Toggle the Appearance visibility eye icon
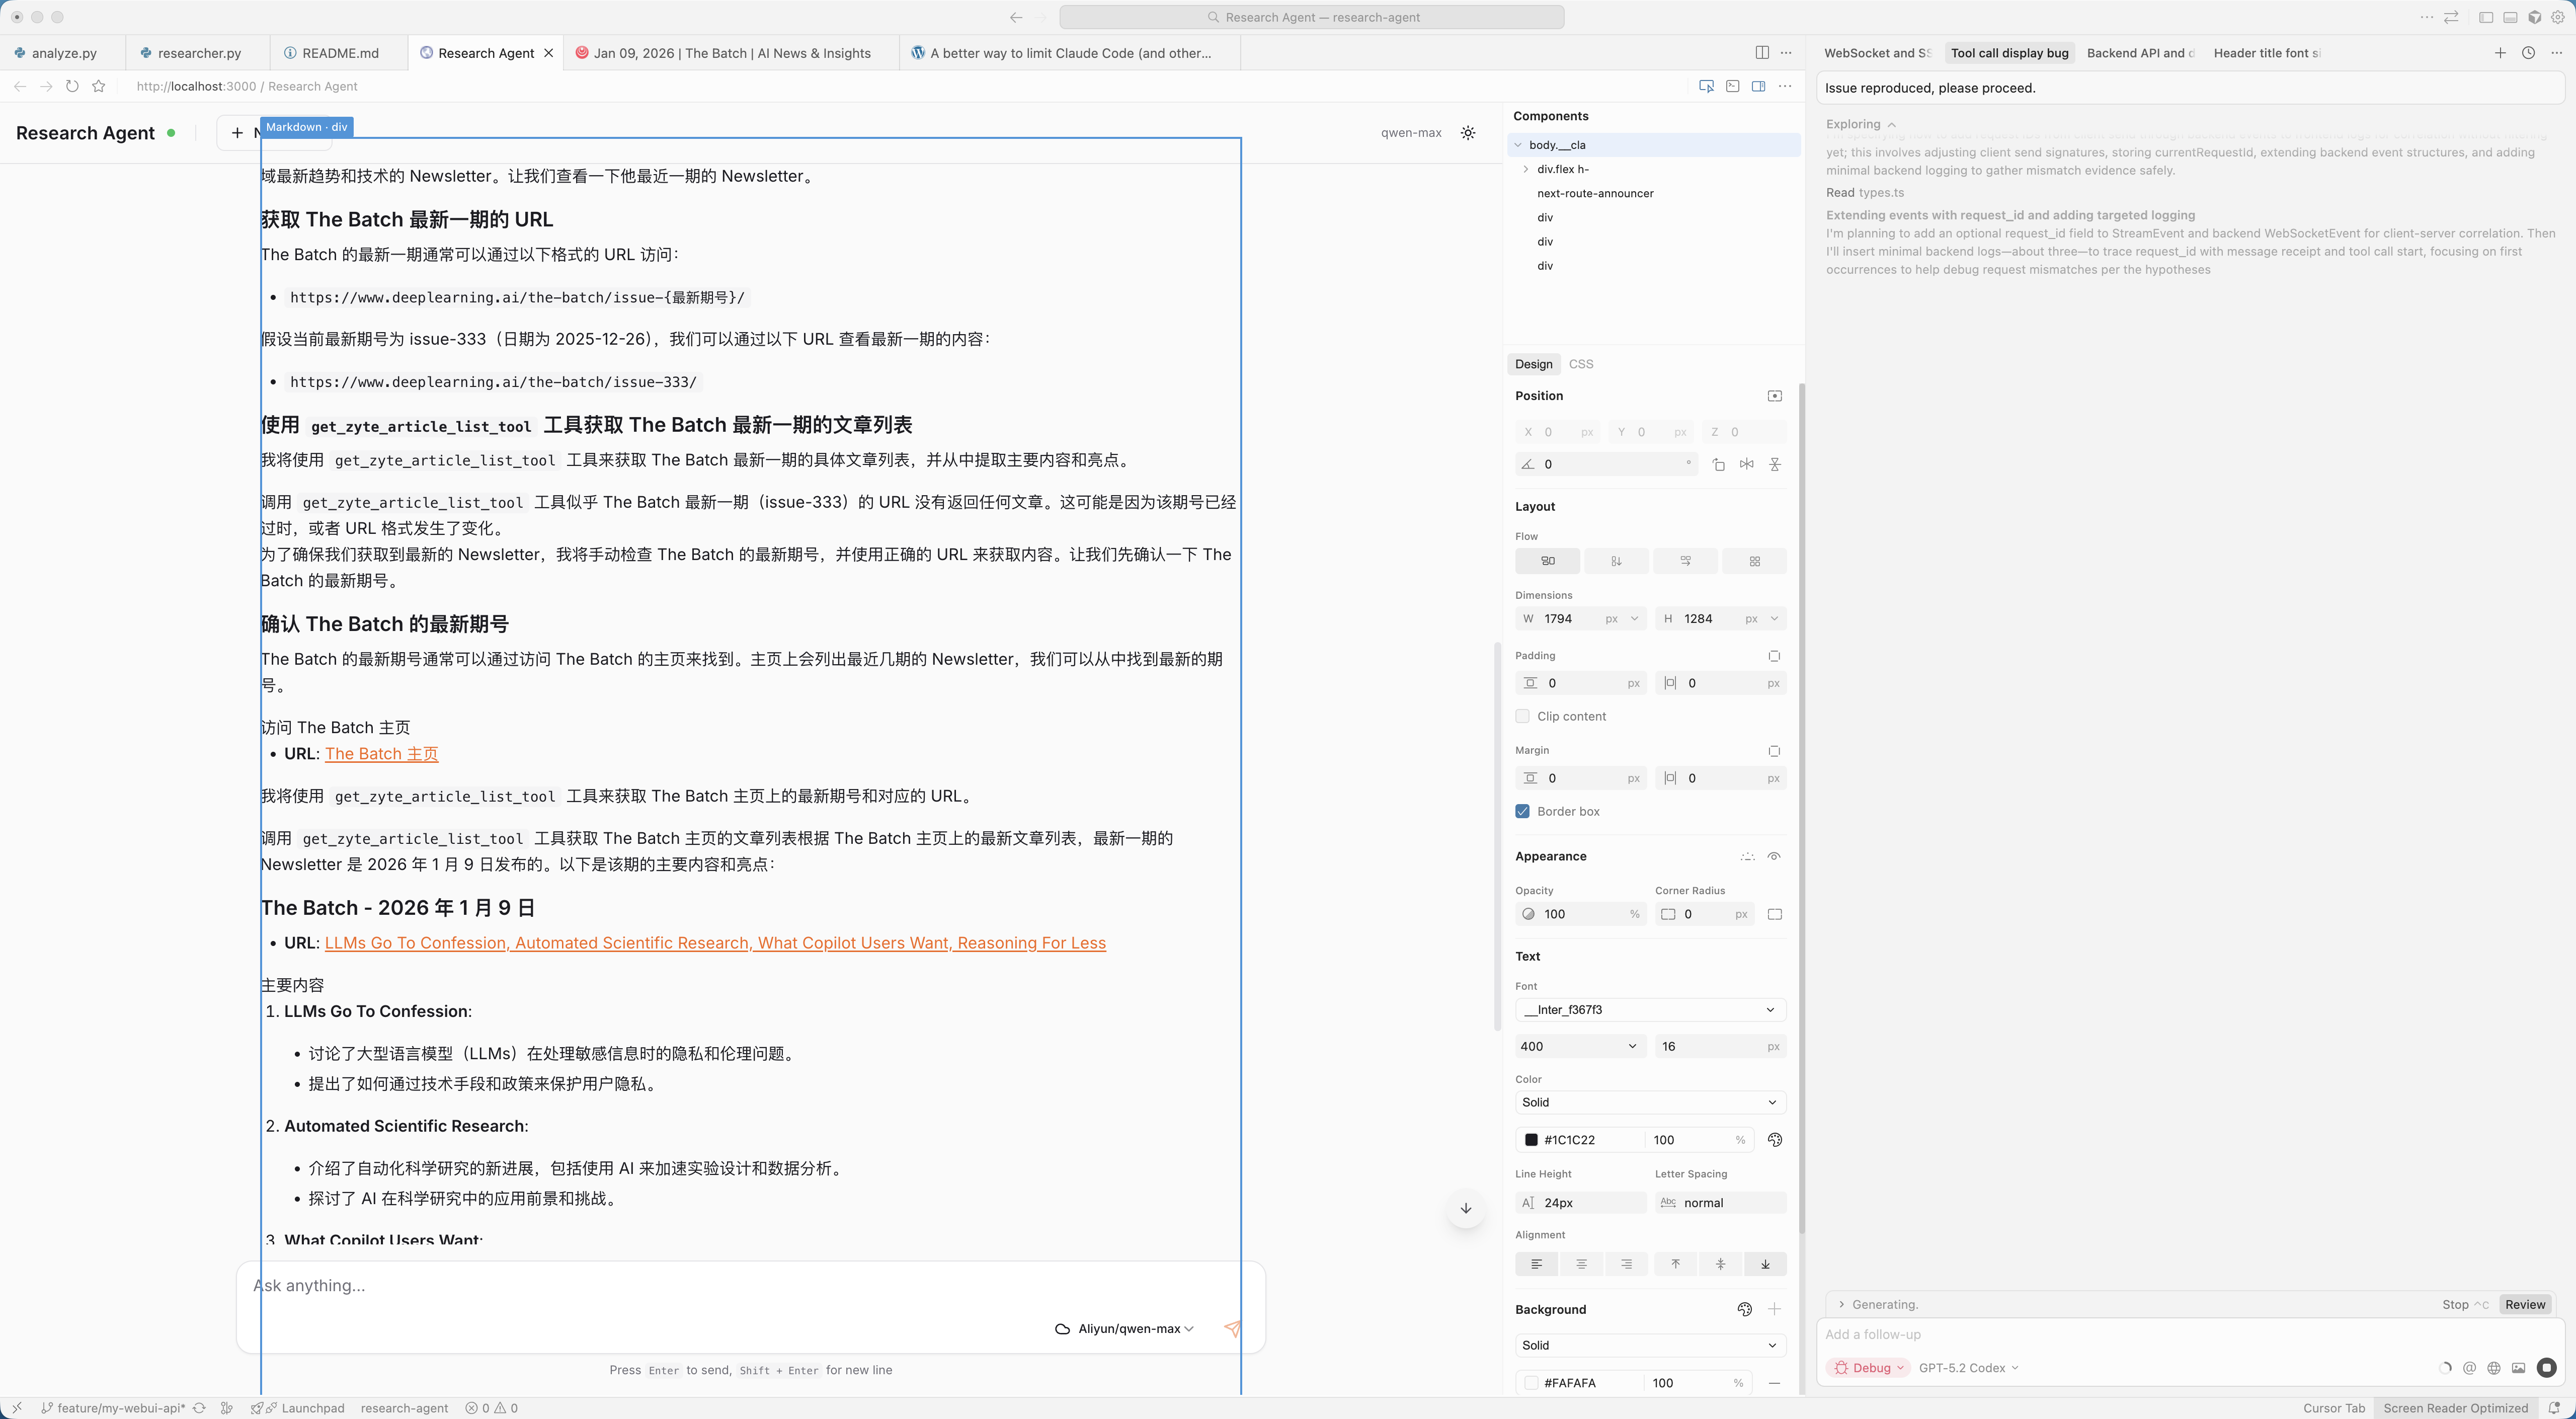 tap(1774, 856)
